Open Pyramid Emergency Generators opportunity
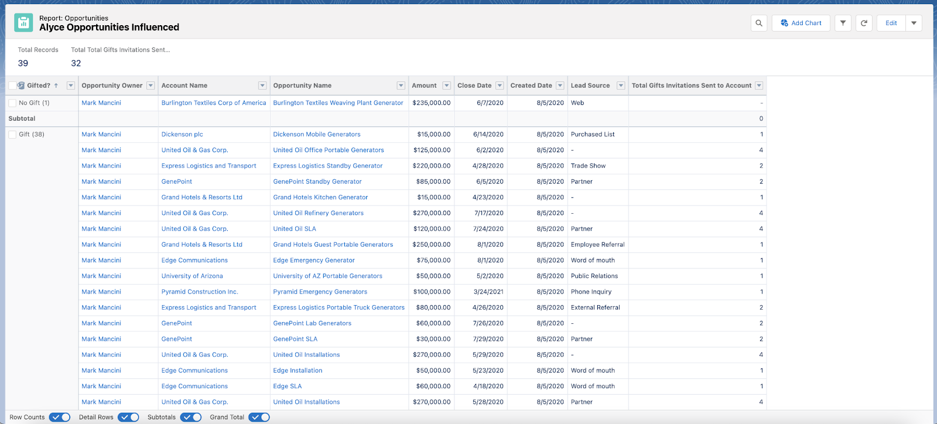The image size is (937, 424). click(x=320, y=292)
